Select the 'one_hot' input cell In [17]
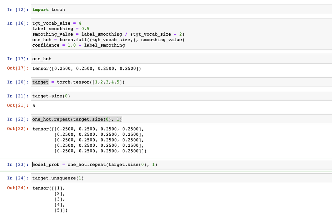This screenshot has width=332, height=217. tap(182, 59)
